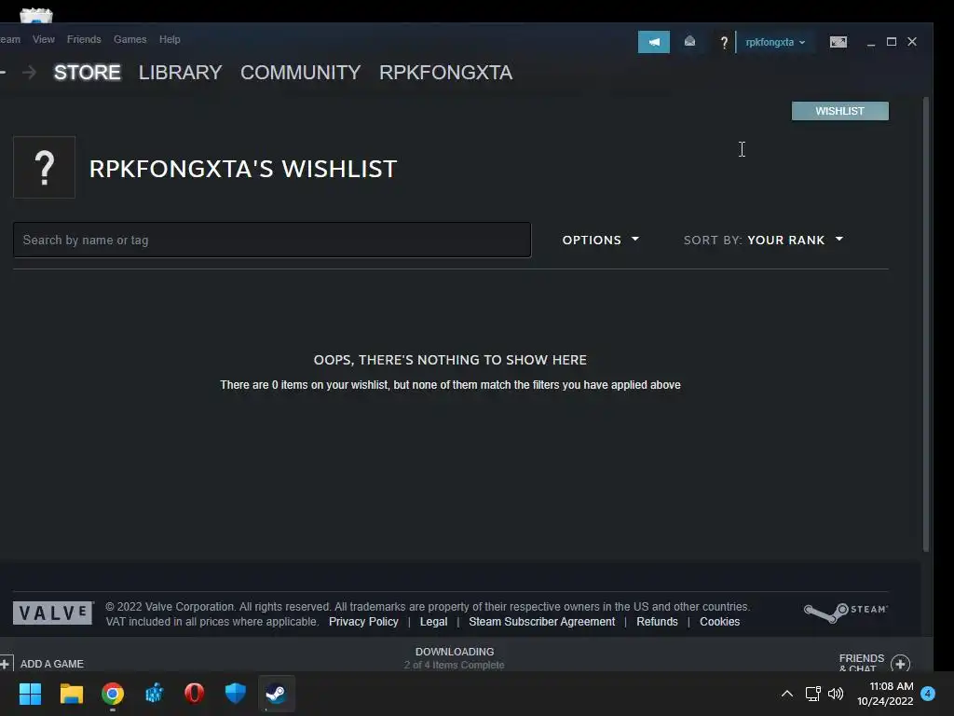954x716 pixels.
Task: Open File Explorer from taskbar
Action: (71, 694)
